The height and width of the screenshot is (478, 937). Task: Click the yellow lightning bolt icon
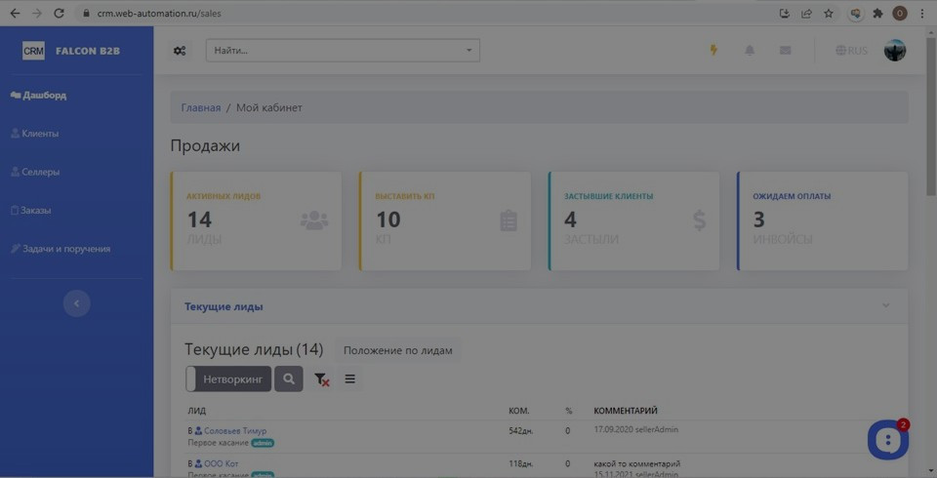point(713,51)
